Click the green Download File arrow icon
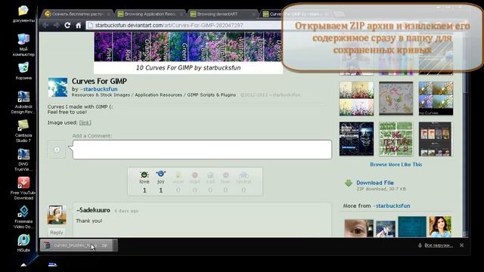Image resolution: width=484 pixels, height=272 pixels. click(x=349, y=183)
